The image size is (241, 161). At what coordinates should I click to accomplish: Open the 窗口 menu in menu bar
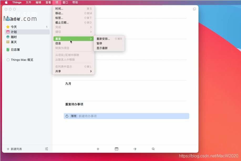65,2
